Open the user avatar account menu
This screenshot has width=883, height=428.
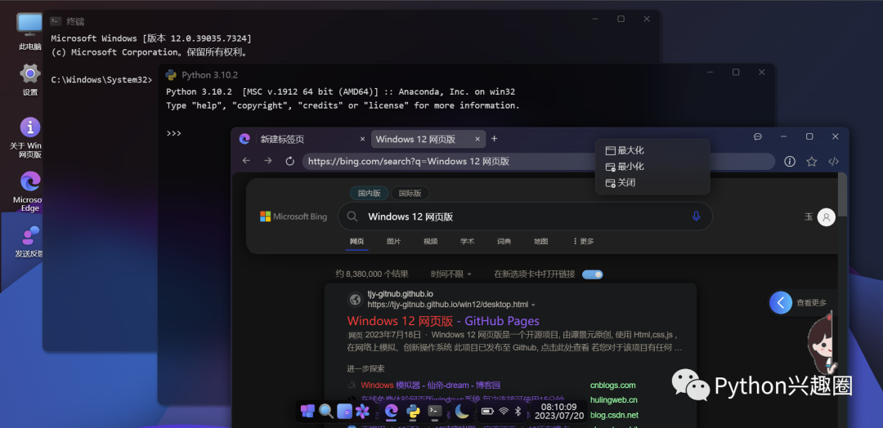(826, 216)
